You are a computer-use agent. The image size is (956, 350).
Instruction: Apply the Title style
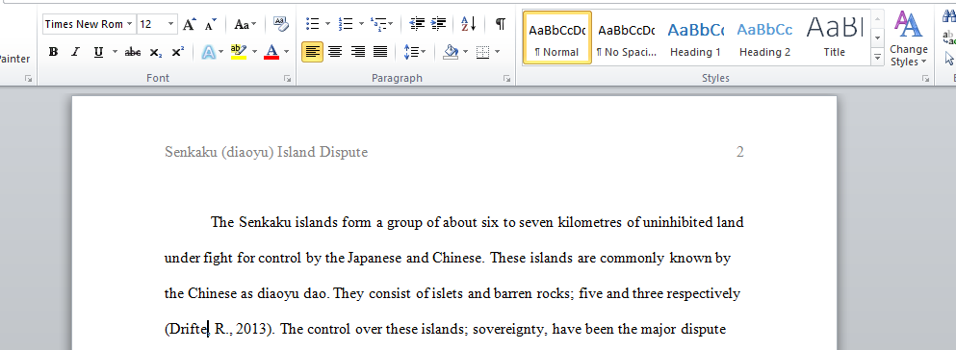pos(834,37)
